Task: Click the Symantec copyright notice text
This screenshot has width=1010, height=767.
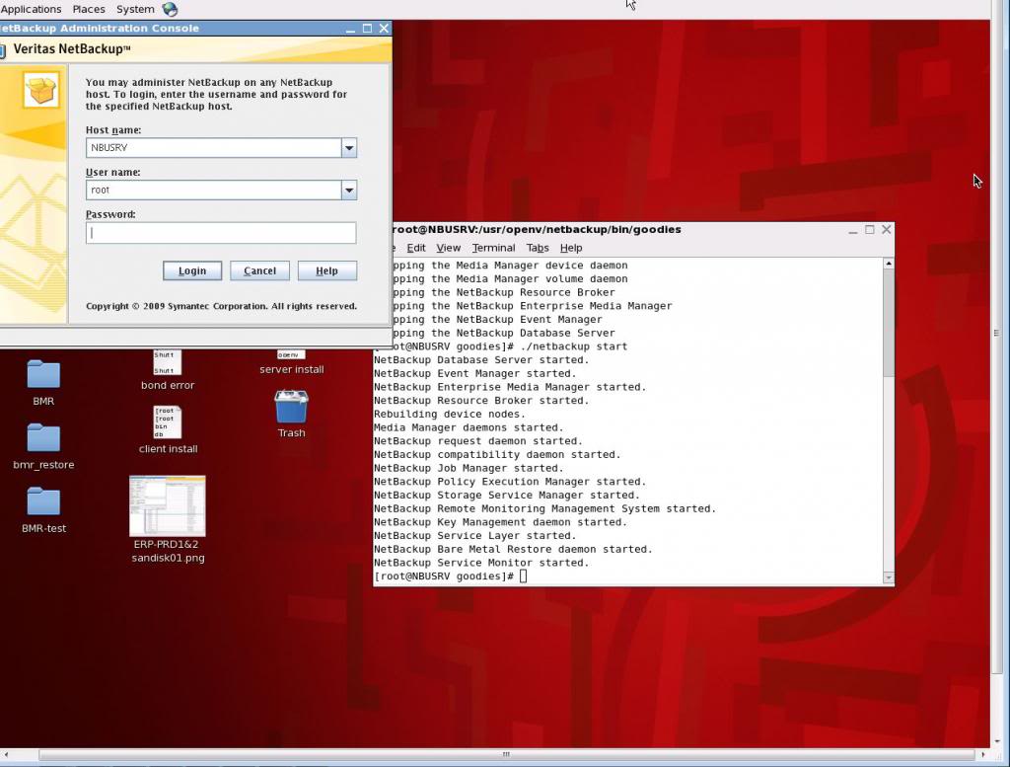Action: pos(221,306)
